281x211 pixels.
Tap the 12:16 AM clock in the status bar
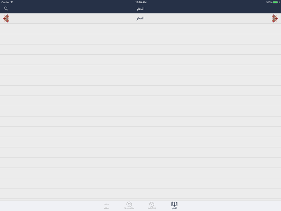point(140,2)
